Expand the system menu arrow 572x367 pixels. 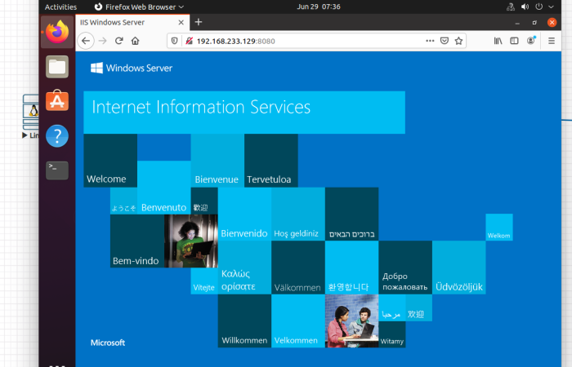(552, 7)
